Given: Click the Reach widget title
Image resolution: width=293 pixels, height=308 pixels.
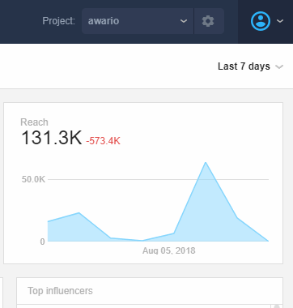Looking at the screenshot, I should point(34,122).
